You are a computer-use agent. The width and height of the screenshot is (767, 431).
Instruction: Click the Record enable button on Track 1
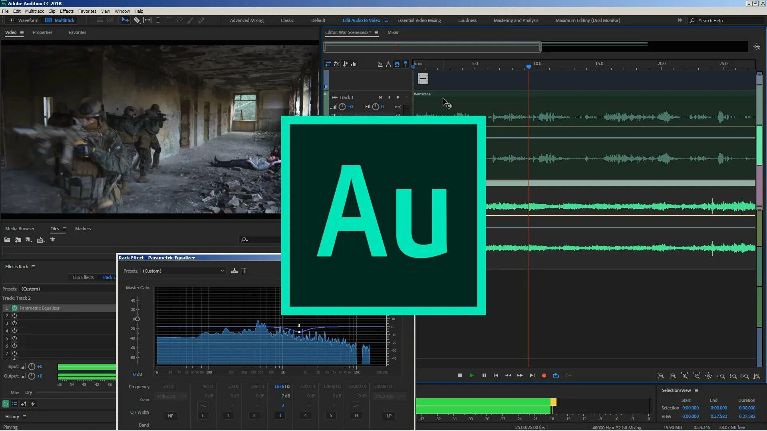pos(398,97)
